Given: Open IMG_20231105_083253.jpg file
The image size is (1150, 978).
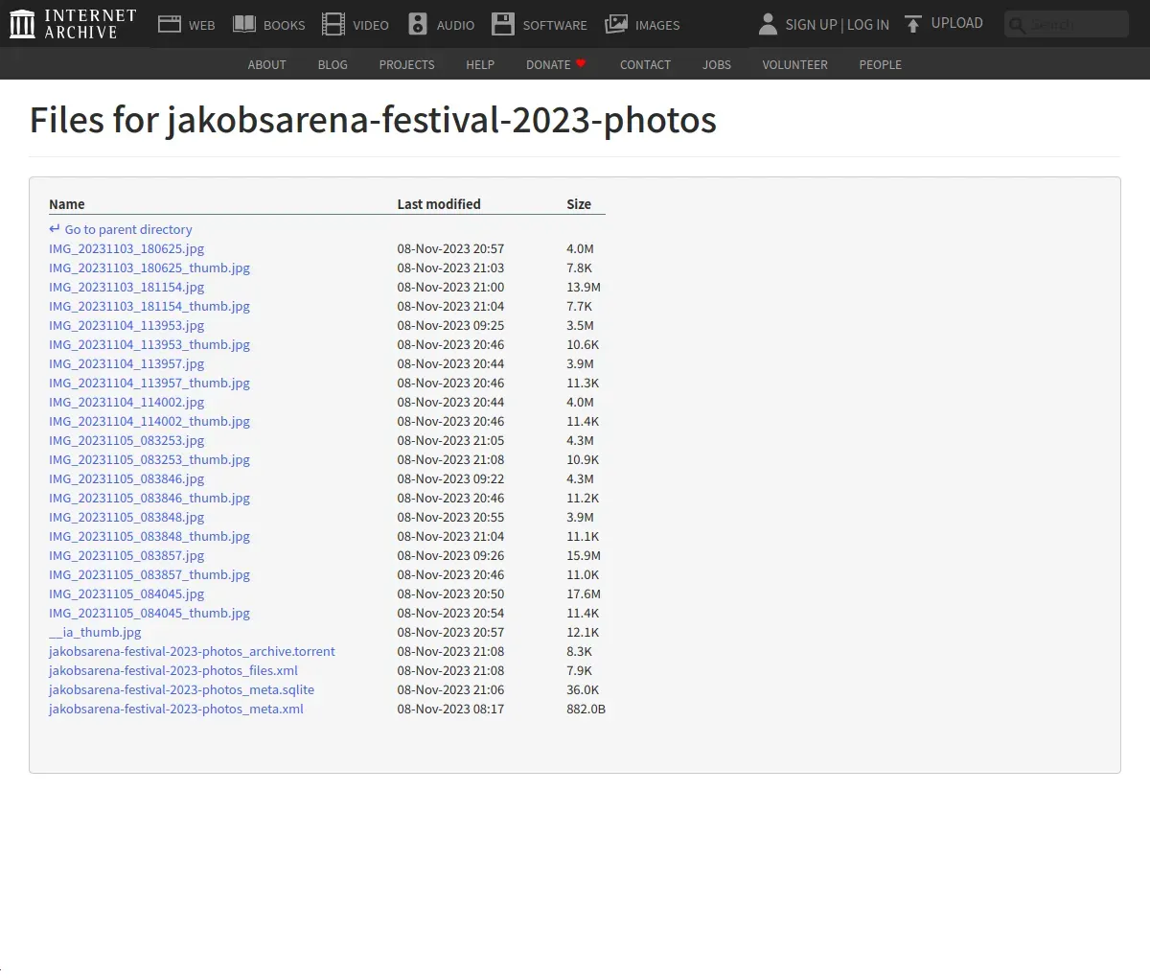Looking at the screenshot, I should click(x=126, y=440).
